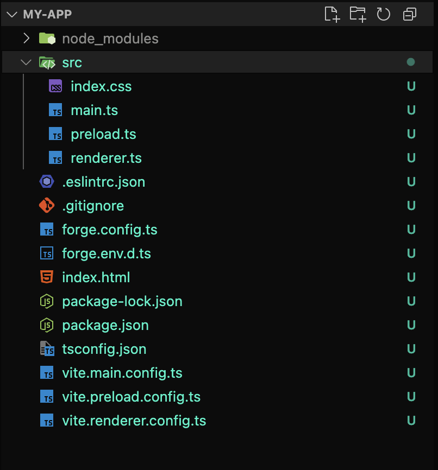This screenshot has width=438, height=470.
Task: Select vite.renderer.config.ts in the tree
Action: tap(134, 420)
